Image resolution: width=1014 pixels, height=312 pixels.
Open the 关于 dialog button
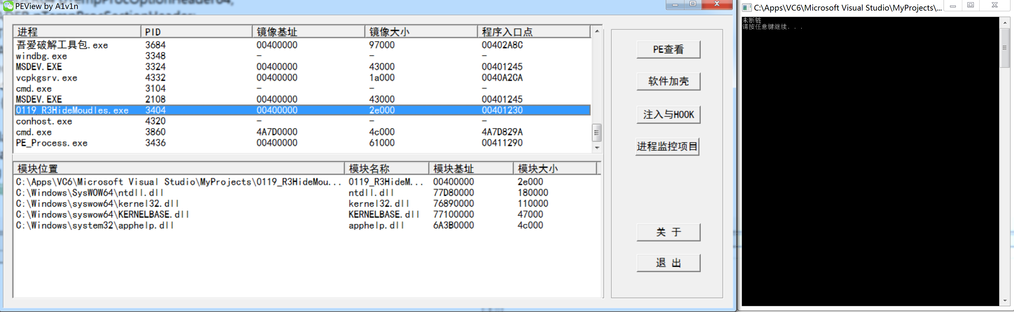tap(668, 232)
